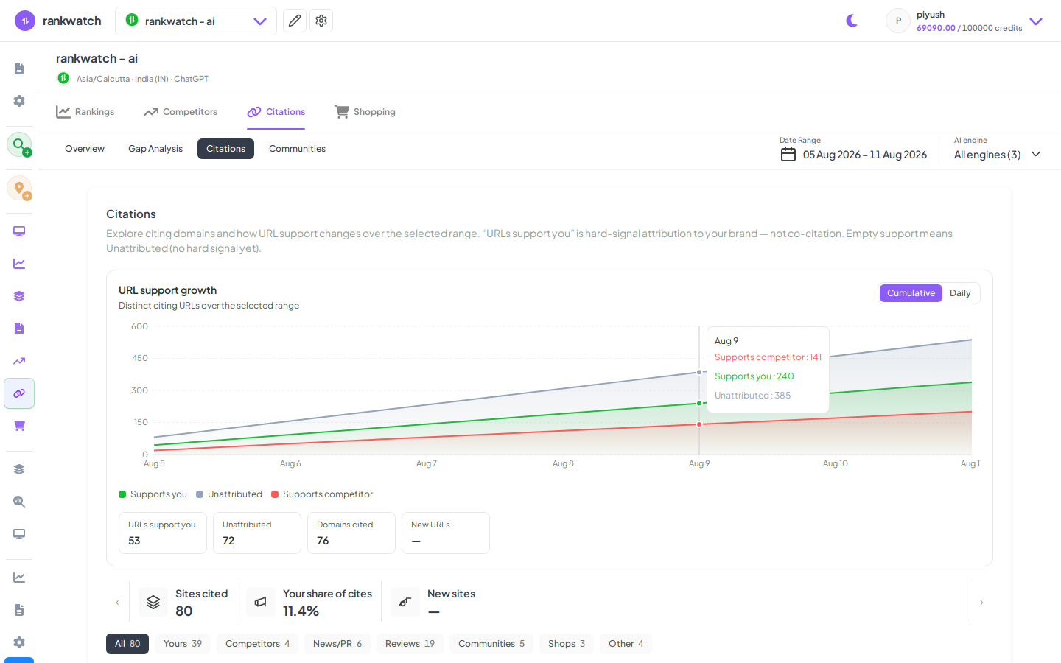Click the gray magnifier-with-chart sidebar icon
Screen dimensions: 1061x663
[x=19, y=502]
